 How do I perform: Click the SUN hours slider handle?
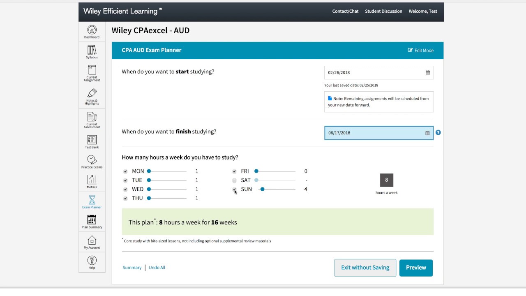pyautogui.click(x=262, y=189)
